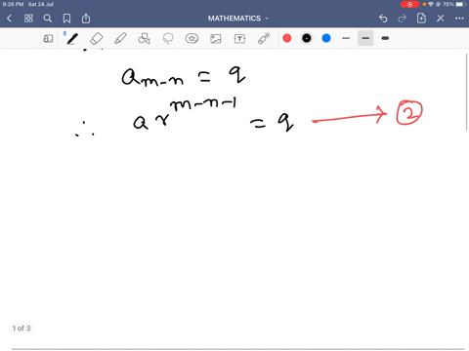The image size is (469, 351).
Task: Tap the screen recording indicator
Action: pyautogui.click(x=409, y=4)
